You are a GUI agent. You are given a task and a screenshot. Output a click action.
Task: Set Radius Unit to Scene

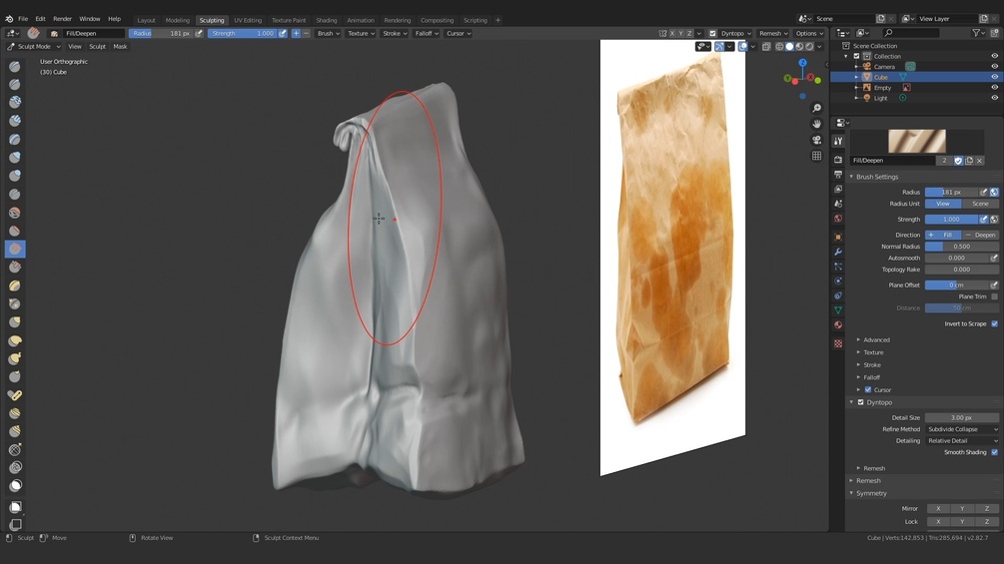pos(980,204)
